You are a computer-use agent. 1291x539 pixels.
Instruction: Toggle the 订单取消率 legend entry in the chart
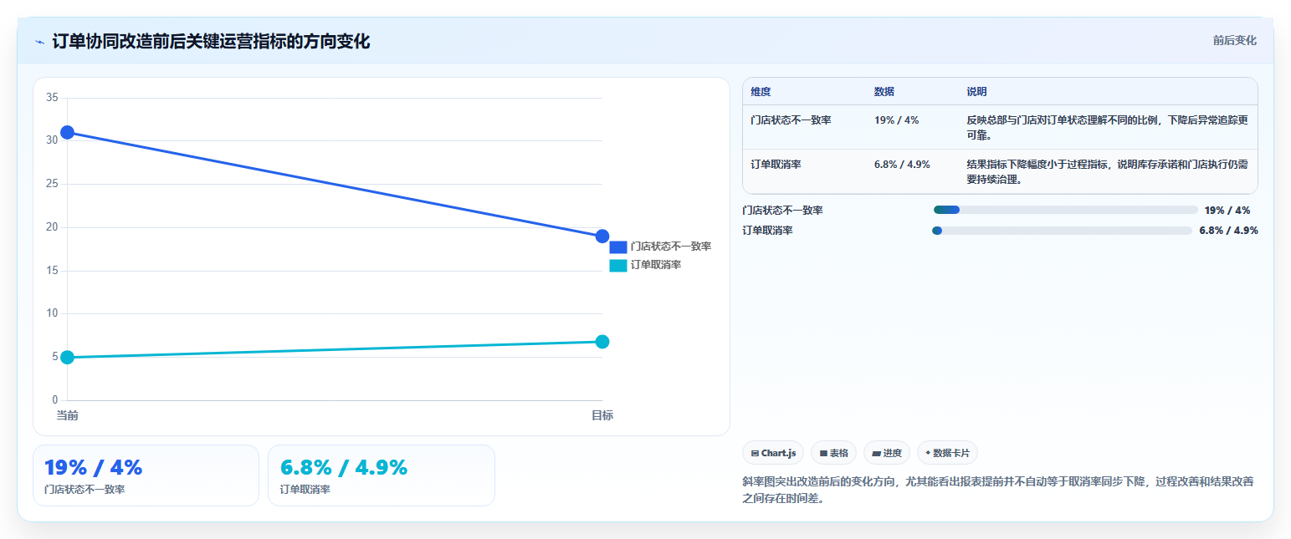pos(645,265)
